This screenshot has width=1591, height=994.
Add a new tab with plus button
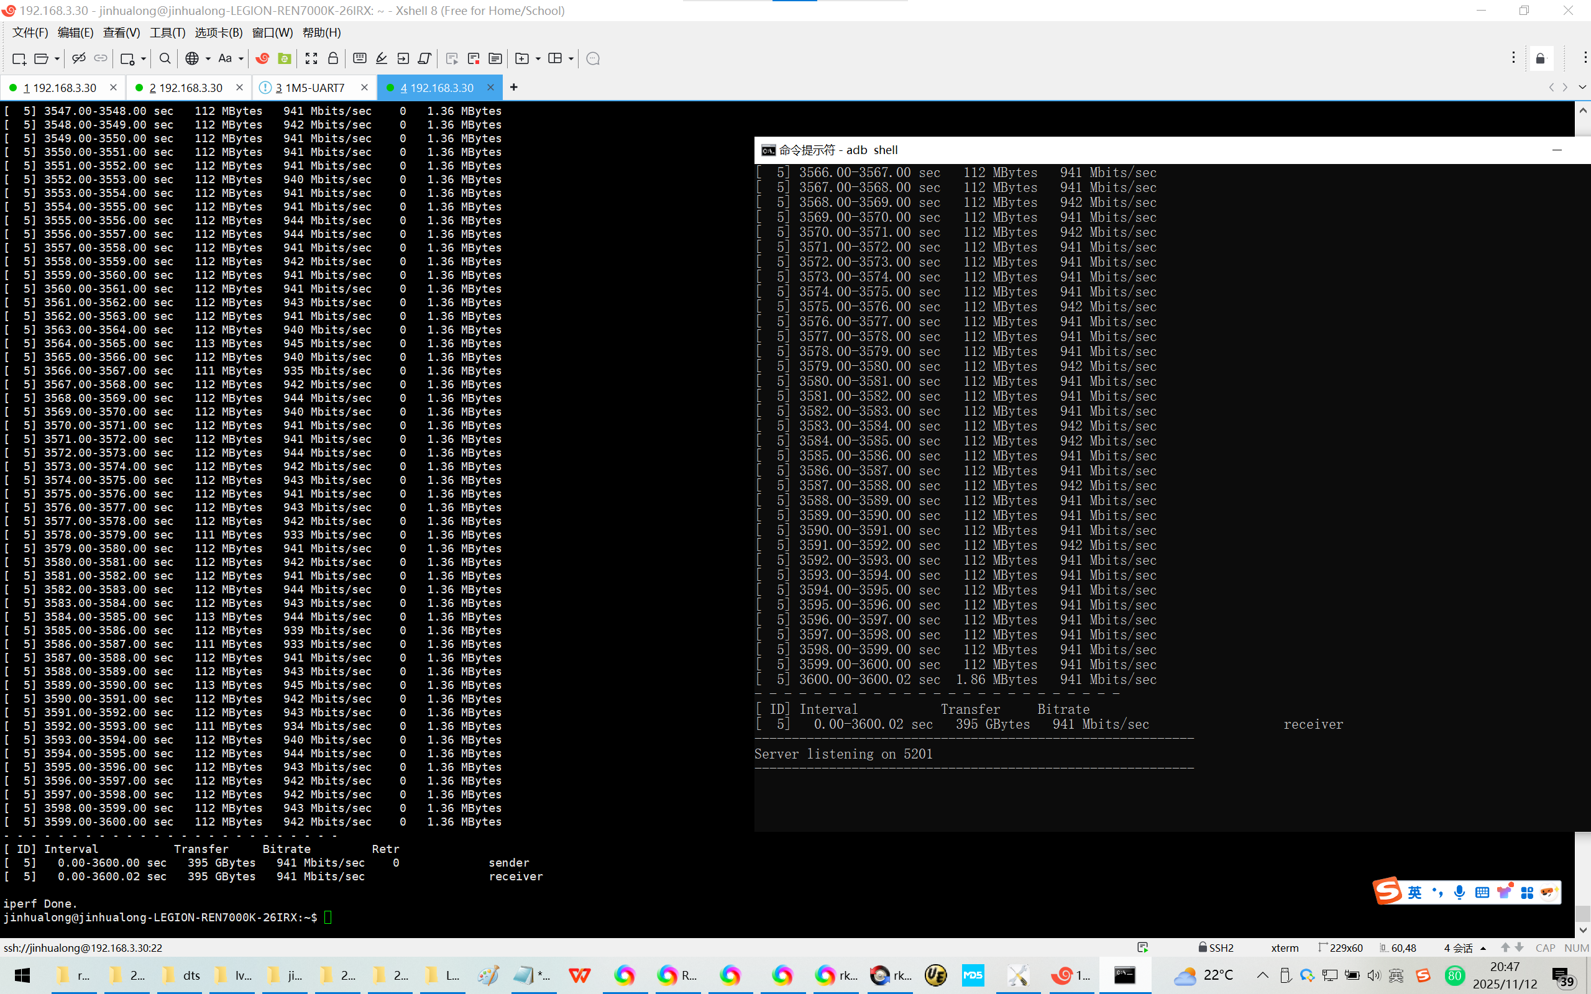tap(513, 88)
